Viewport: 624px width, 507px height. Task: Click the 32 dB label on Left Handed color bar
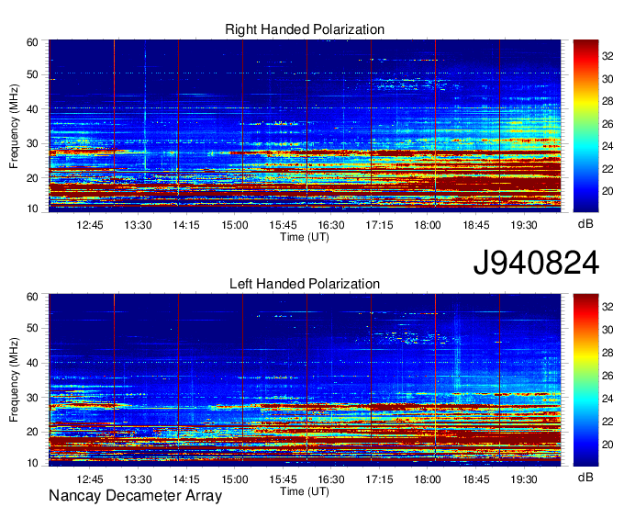click(x=607, y=307)
